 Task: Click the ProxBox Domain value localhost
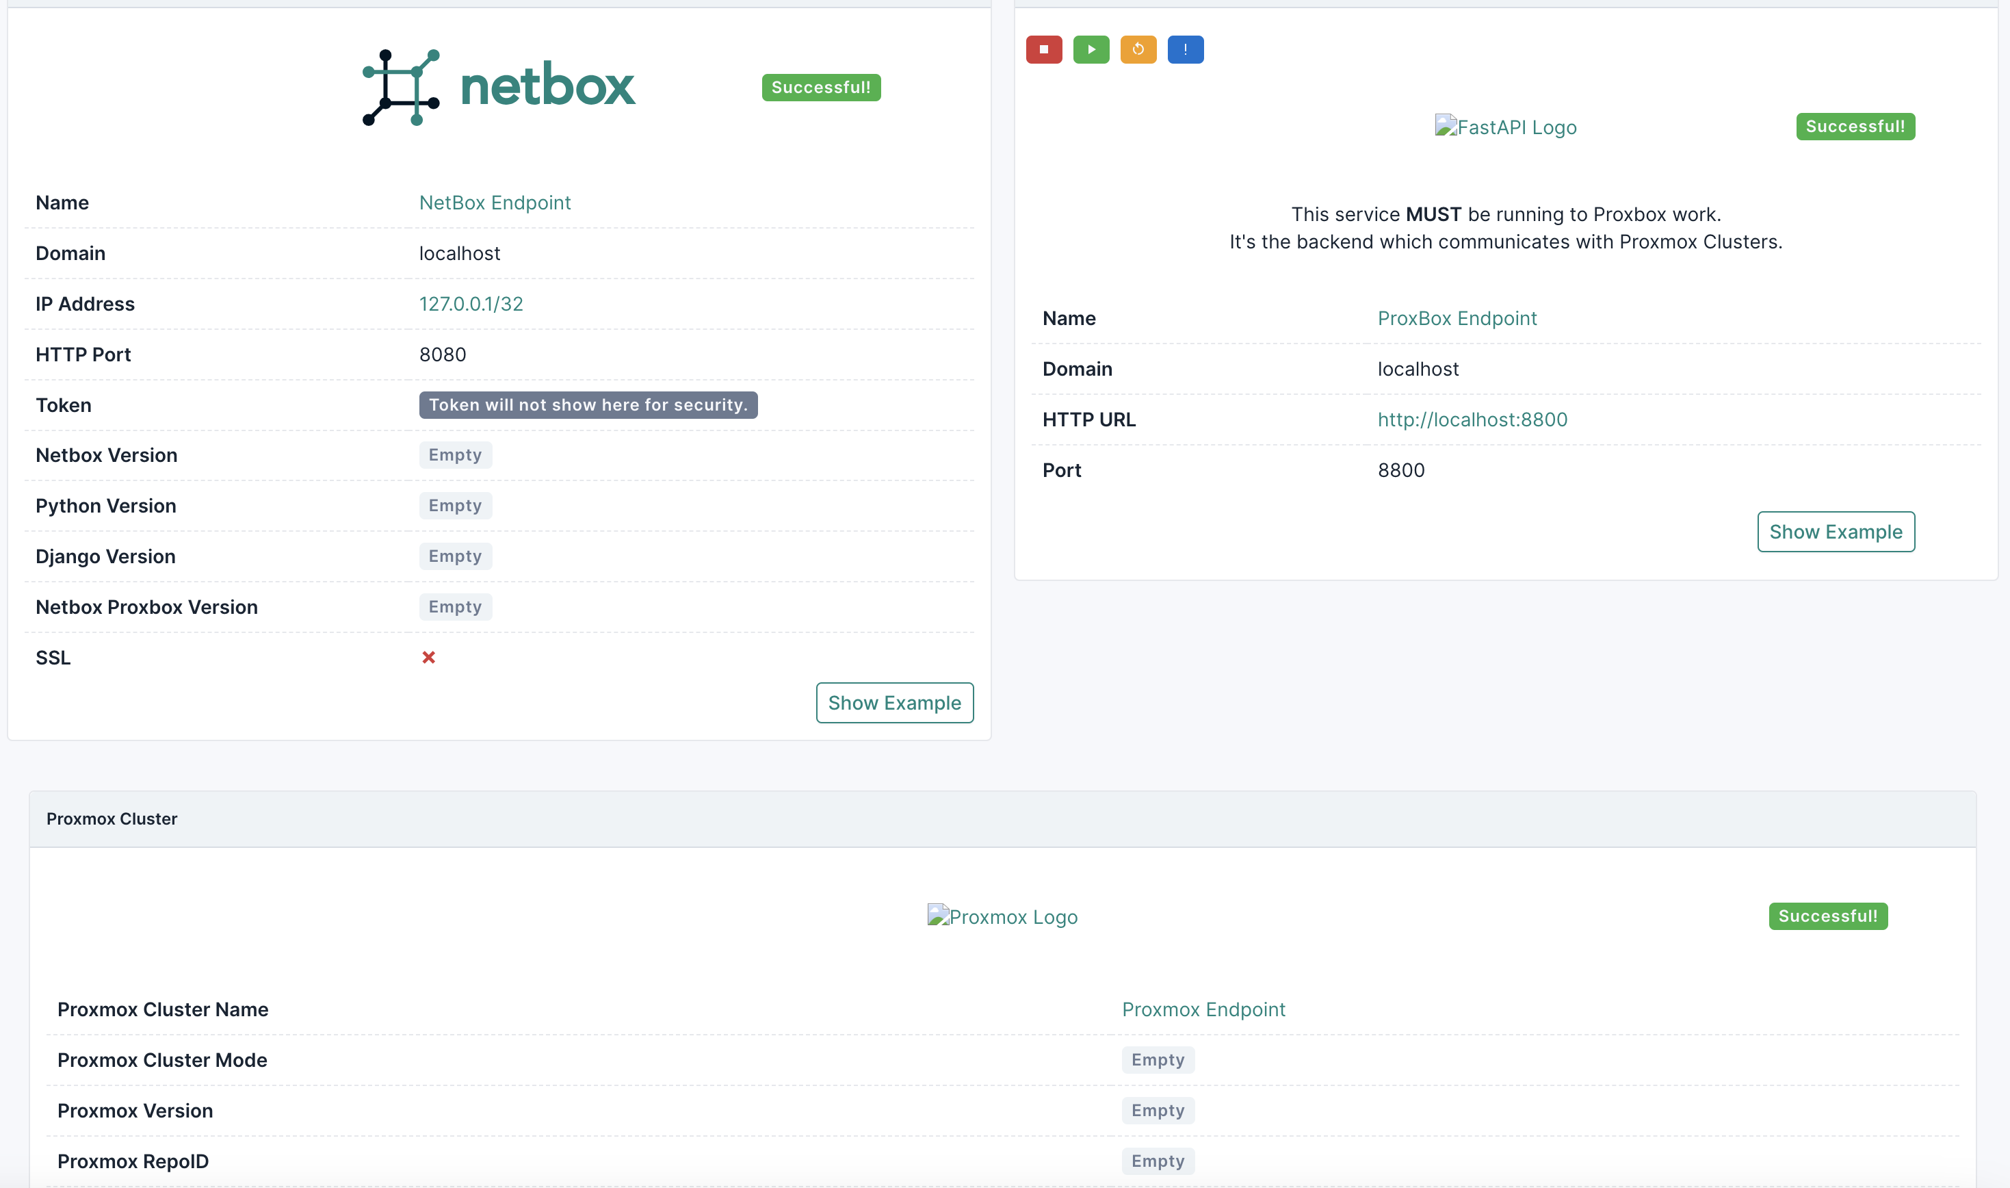(x=1418, y=368)
